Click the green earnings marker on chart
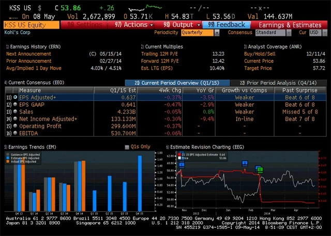Screen dimensions: 331x236 (260, 170)
